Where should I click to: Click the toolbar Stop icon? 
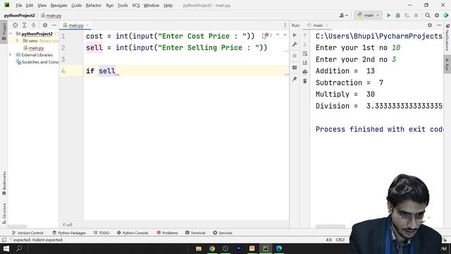pos(416,16)
